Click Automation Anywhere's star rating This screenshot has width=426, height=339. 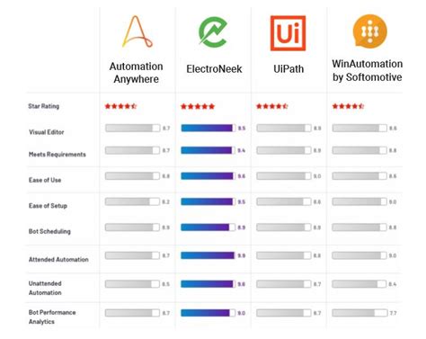pos(120,106)
